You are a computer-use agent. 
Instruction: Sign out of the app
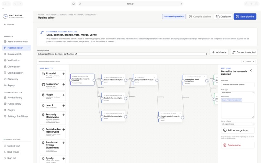17,158
